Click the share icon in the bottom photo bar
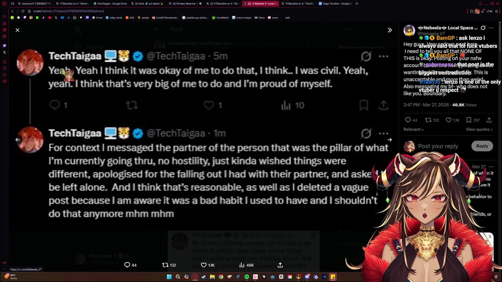502x282 pixels. pyautogui.click(x=280, y=265)
